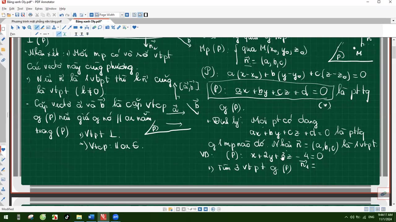Toggle Fit whole page view
The image size is (396, 222).
(134, 15)
